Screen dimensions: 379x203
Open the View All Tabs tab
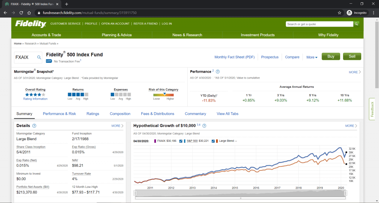[228, 114]
